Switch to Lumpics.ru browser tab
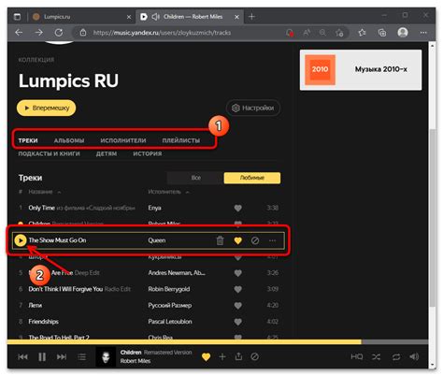 tap(82, 17)
